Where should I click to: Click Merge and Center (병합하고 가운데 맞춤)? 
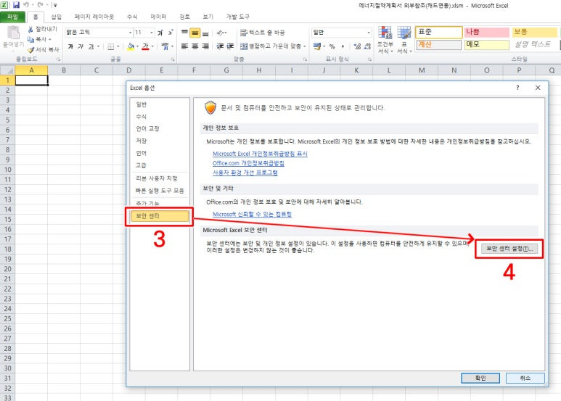(273, 46)
